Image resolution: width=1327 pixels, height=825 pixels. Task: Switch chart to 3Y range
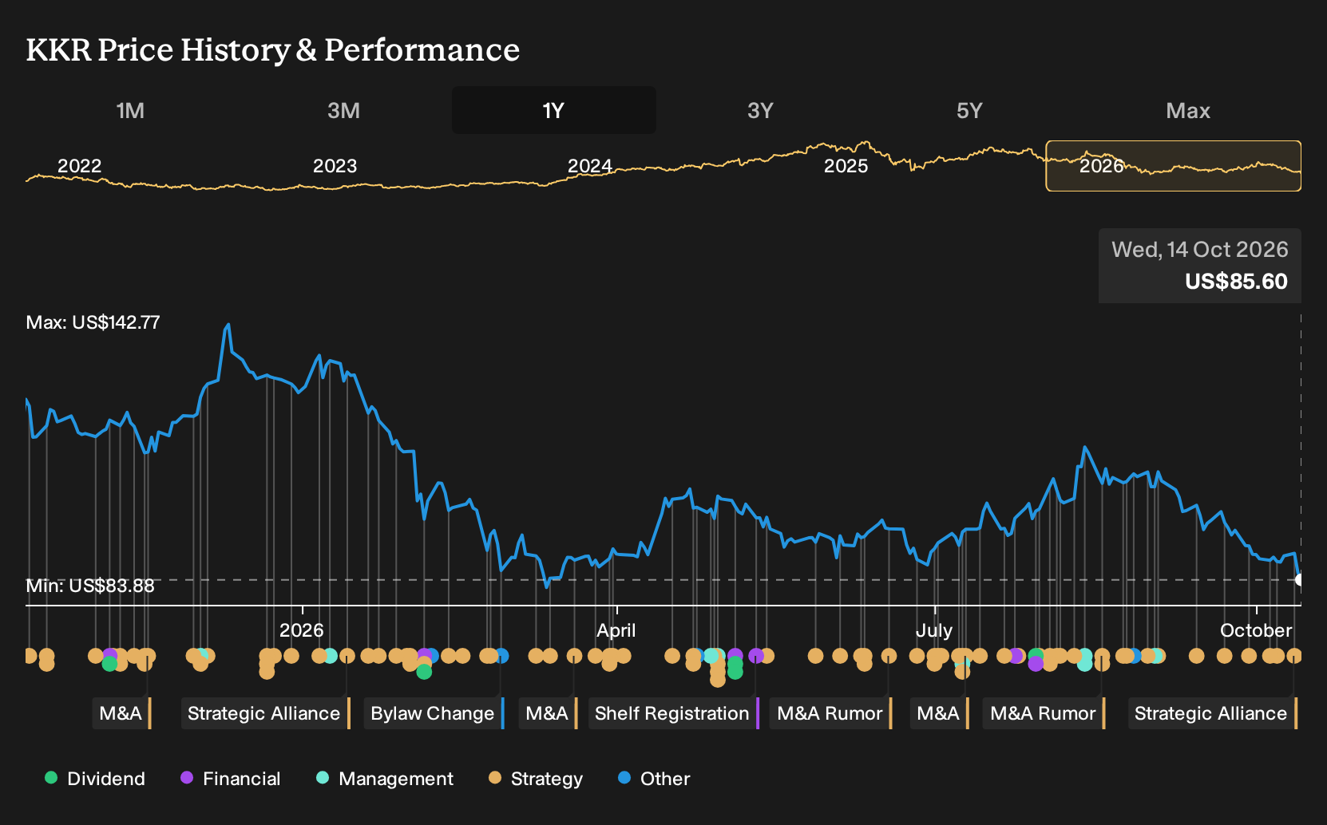point(760,110)
